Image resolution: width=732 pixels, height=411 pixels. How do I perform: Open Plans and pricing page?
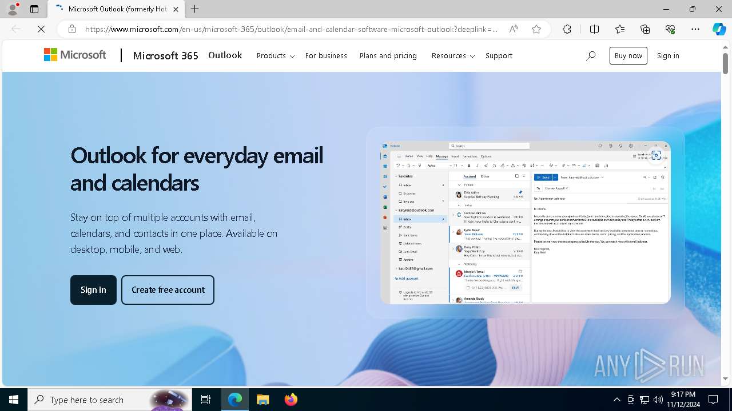[x=388, y=55]
